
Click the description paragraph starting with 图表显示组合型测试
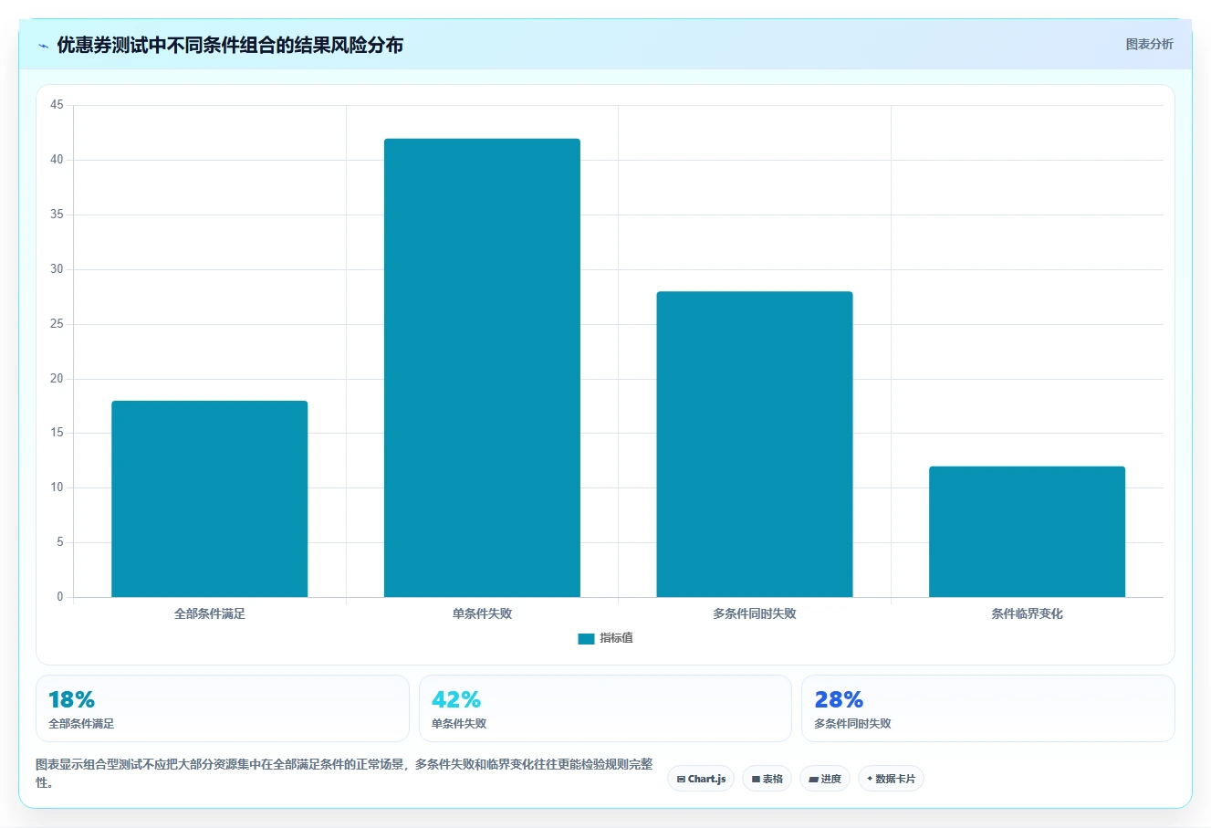[x=344, y=773]
